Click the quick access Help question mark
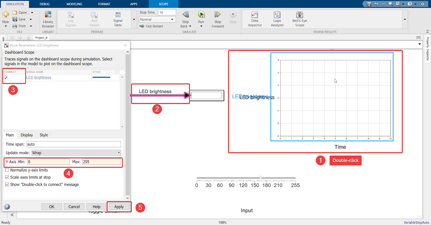The image size is (431, 225). pyautogui.click(x=410, y=4)
